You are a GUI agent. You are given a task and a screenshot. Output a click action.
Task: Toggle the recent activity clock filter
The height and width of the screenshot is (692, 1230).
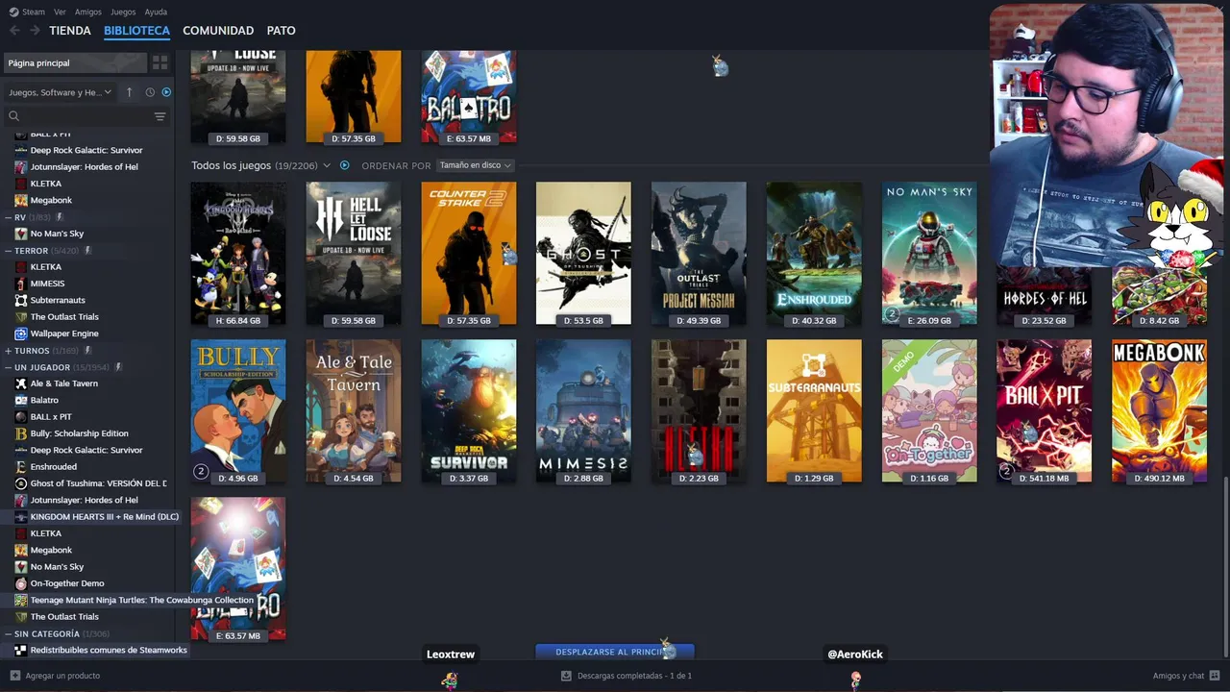[150, 92]
